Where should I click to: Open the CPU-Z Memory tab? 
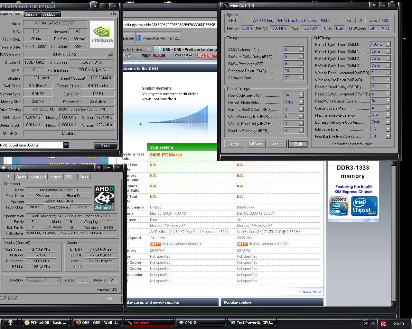coord(56,177)
